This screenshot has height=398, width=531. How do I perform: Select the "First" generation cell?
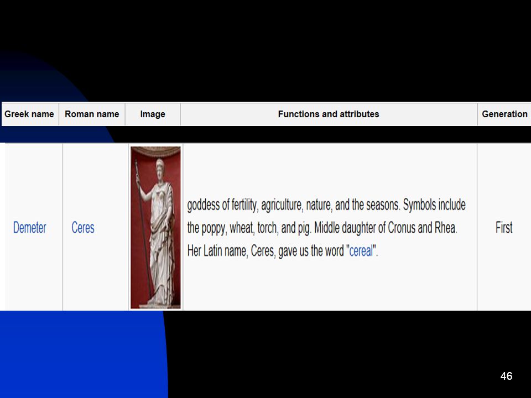tap(504, 227)
